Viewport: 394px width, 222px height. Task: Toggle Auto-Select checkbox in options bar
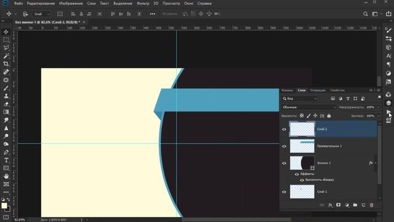25,14
